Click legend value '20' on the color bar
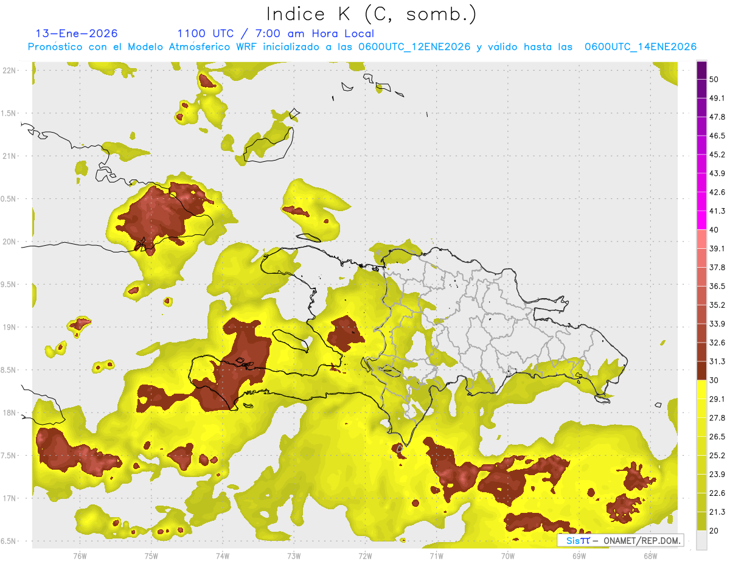The image size is (730, 564). point(714,531)
